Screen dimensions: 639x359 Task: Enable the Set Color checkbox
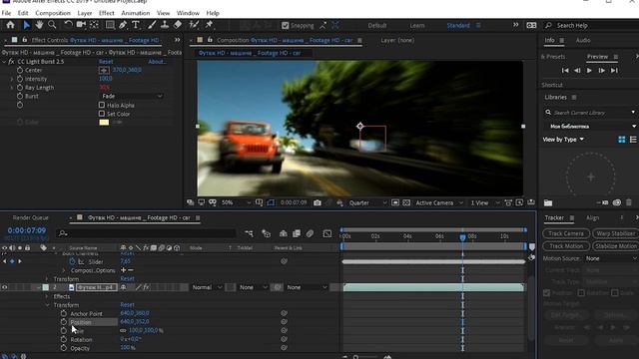(102, 114)
